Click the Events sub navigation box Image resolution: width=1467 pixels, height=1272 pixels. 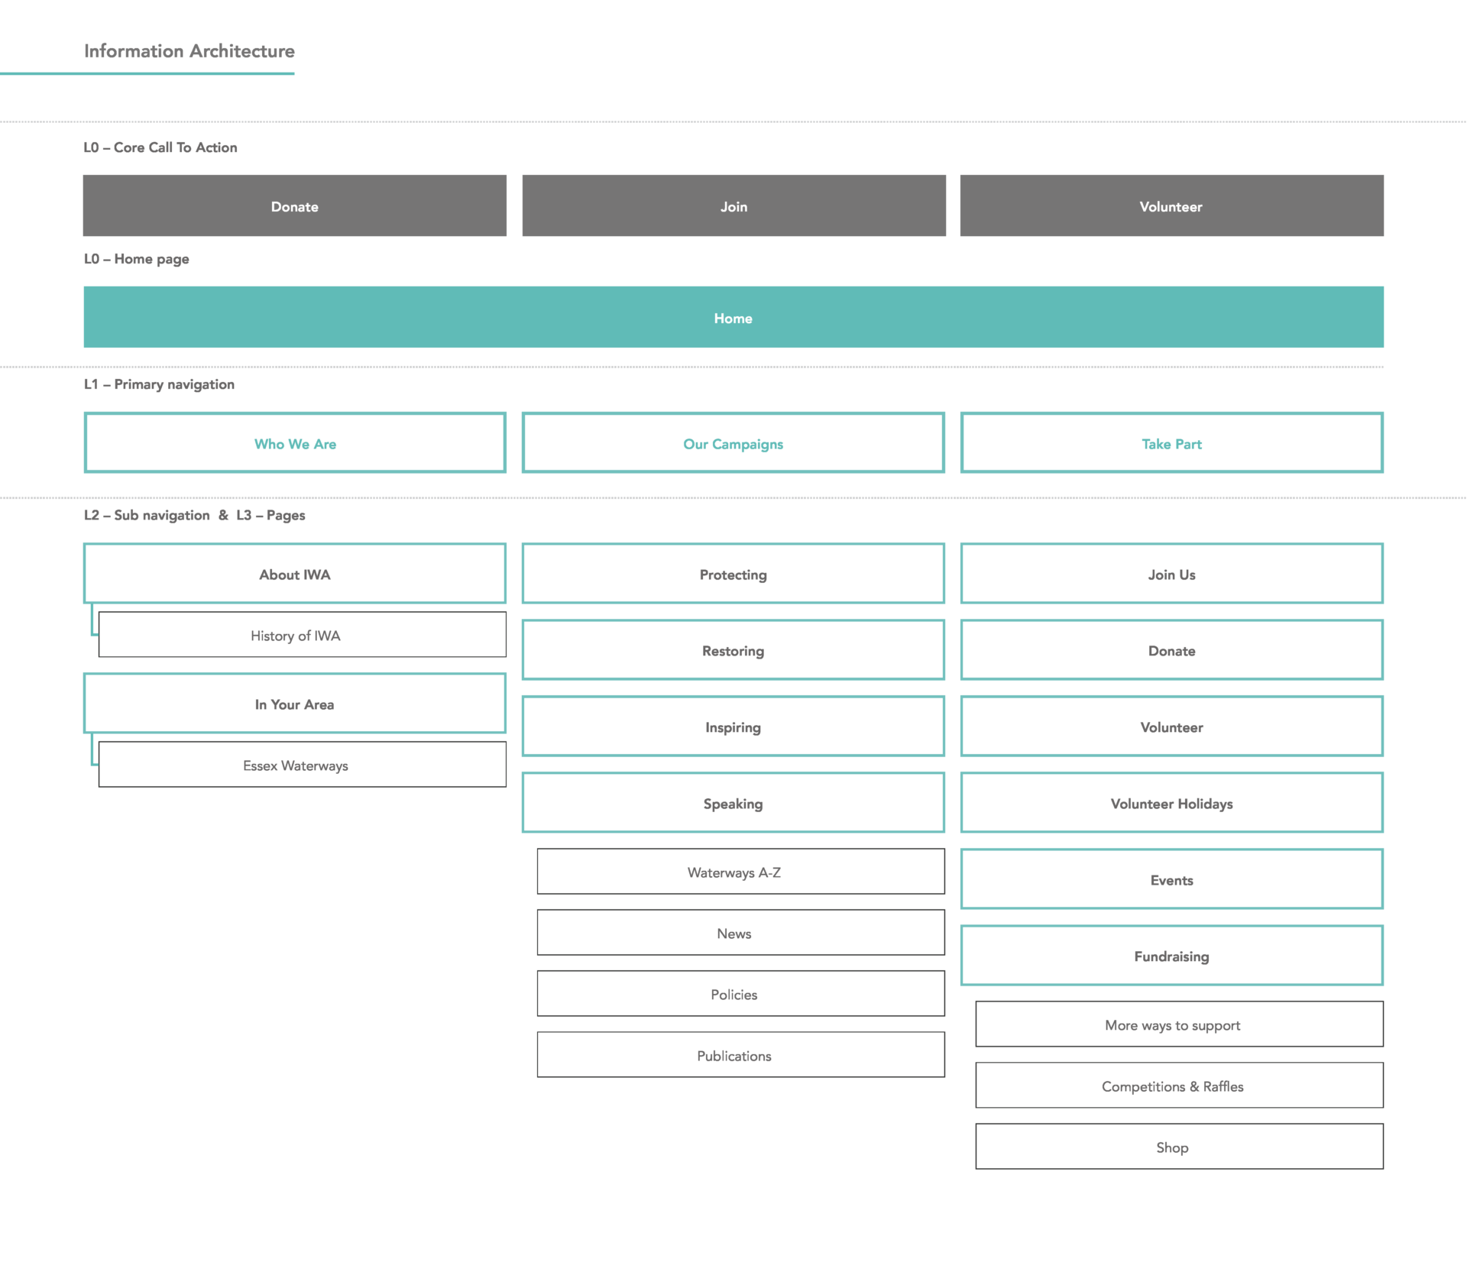tap(1172, 879)
